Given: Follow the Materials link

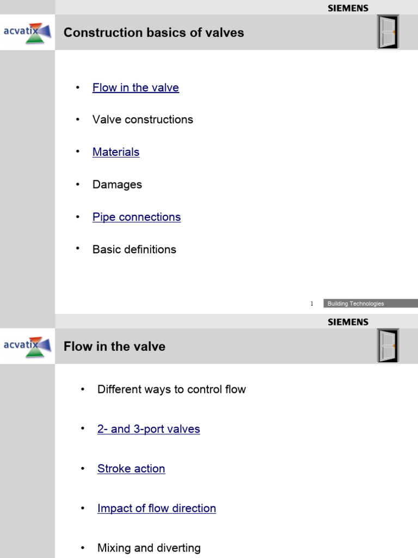Looking at the screenshot, I should coord(116,152).
